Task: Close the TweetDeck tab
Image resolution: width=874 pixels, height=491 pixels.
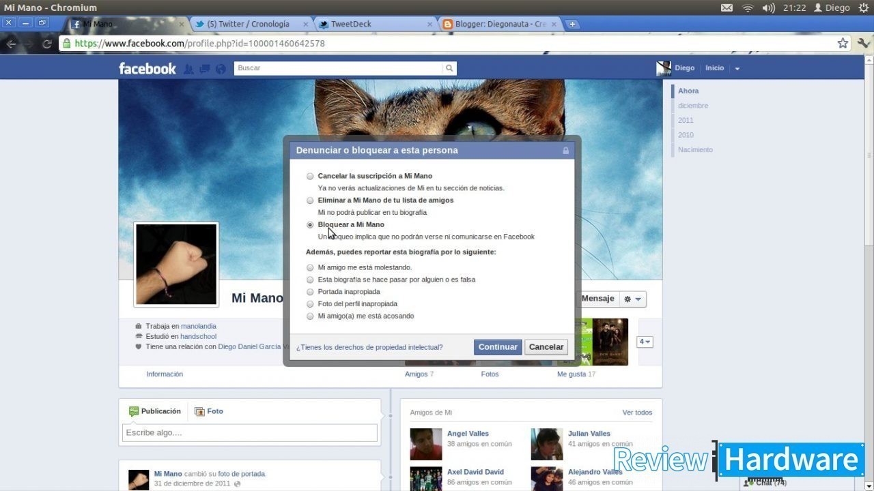Action: 430,24
